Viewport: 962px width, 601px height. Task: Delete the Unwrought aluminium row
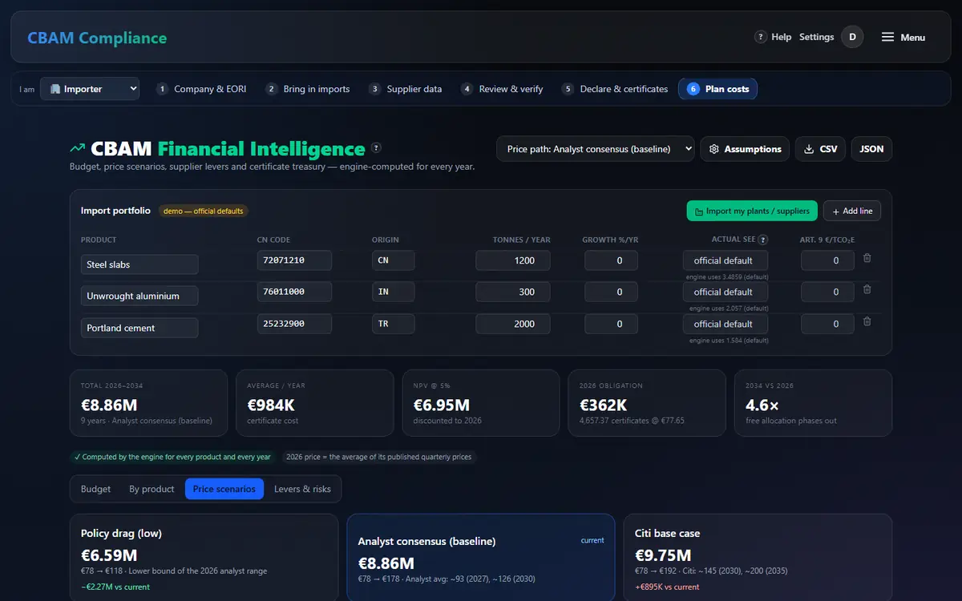867,289
